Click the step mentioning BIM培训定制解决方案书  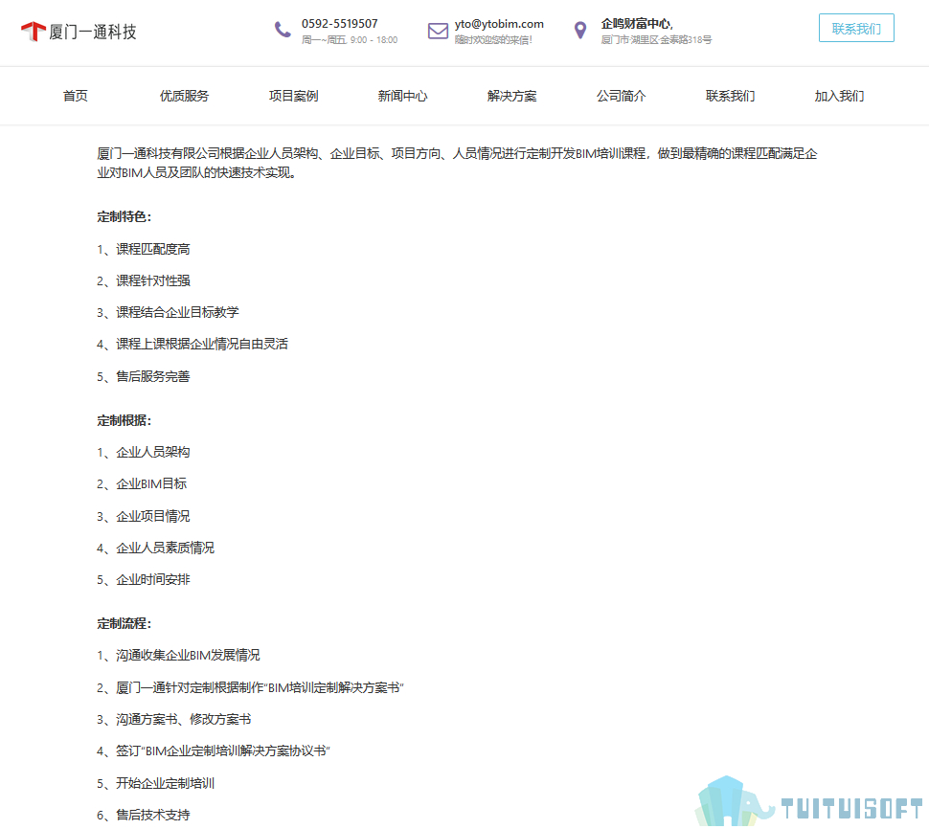[x=250, y=687]
